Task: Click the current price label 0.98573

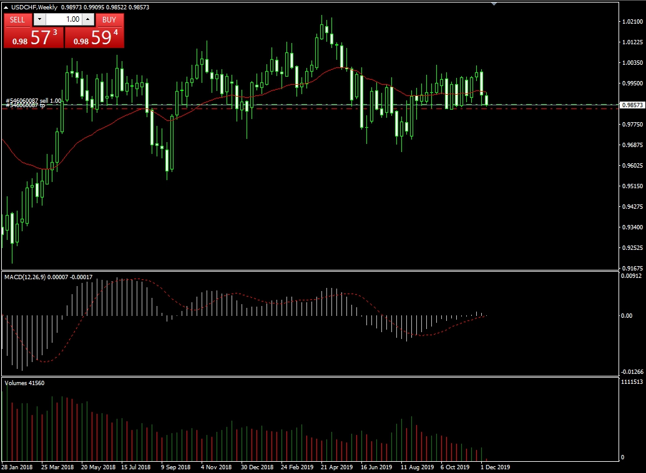Action: 632,105
